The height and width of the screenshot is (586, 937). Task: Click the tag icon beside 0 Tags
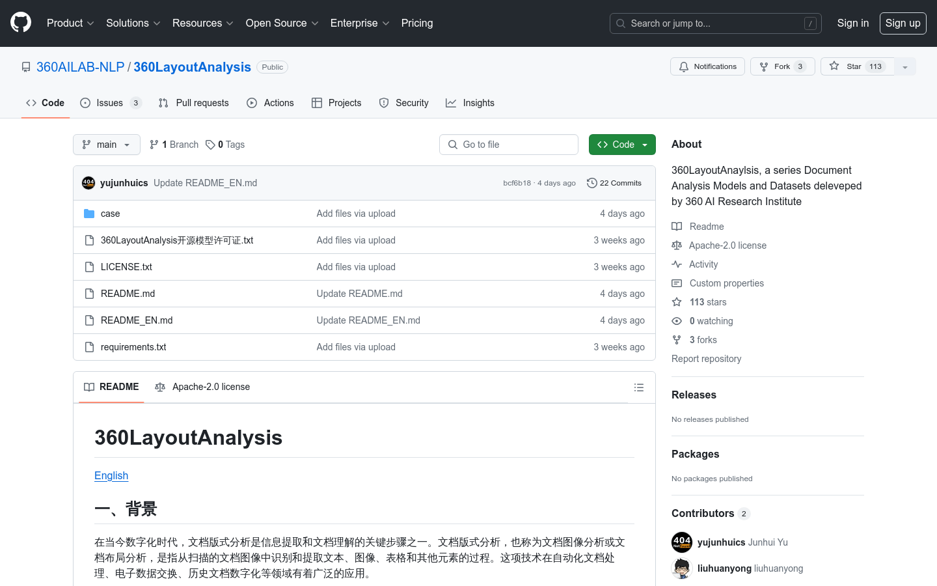coord(210,145)
